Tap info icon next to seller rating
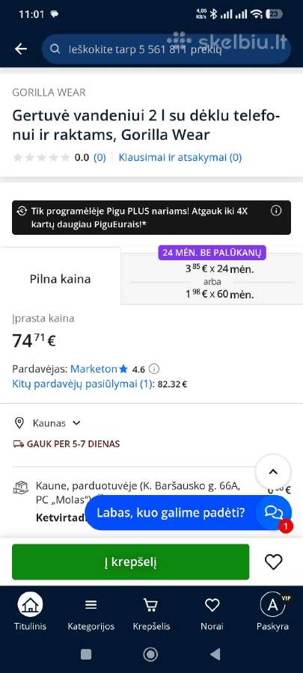The width and height of the screenshot is (303, 673). click(x=153, y=369)
